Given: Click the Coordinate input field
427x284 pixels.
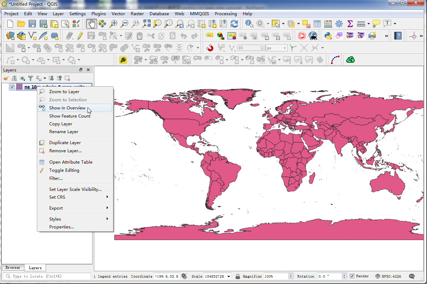Looking at the screenshot, I should pyautogui.click(x=167, y=276).
